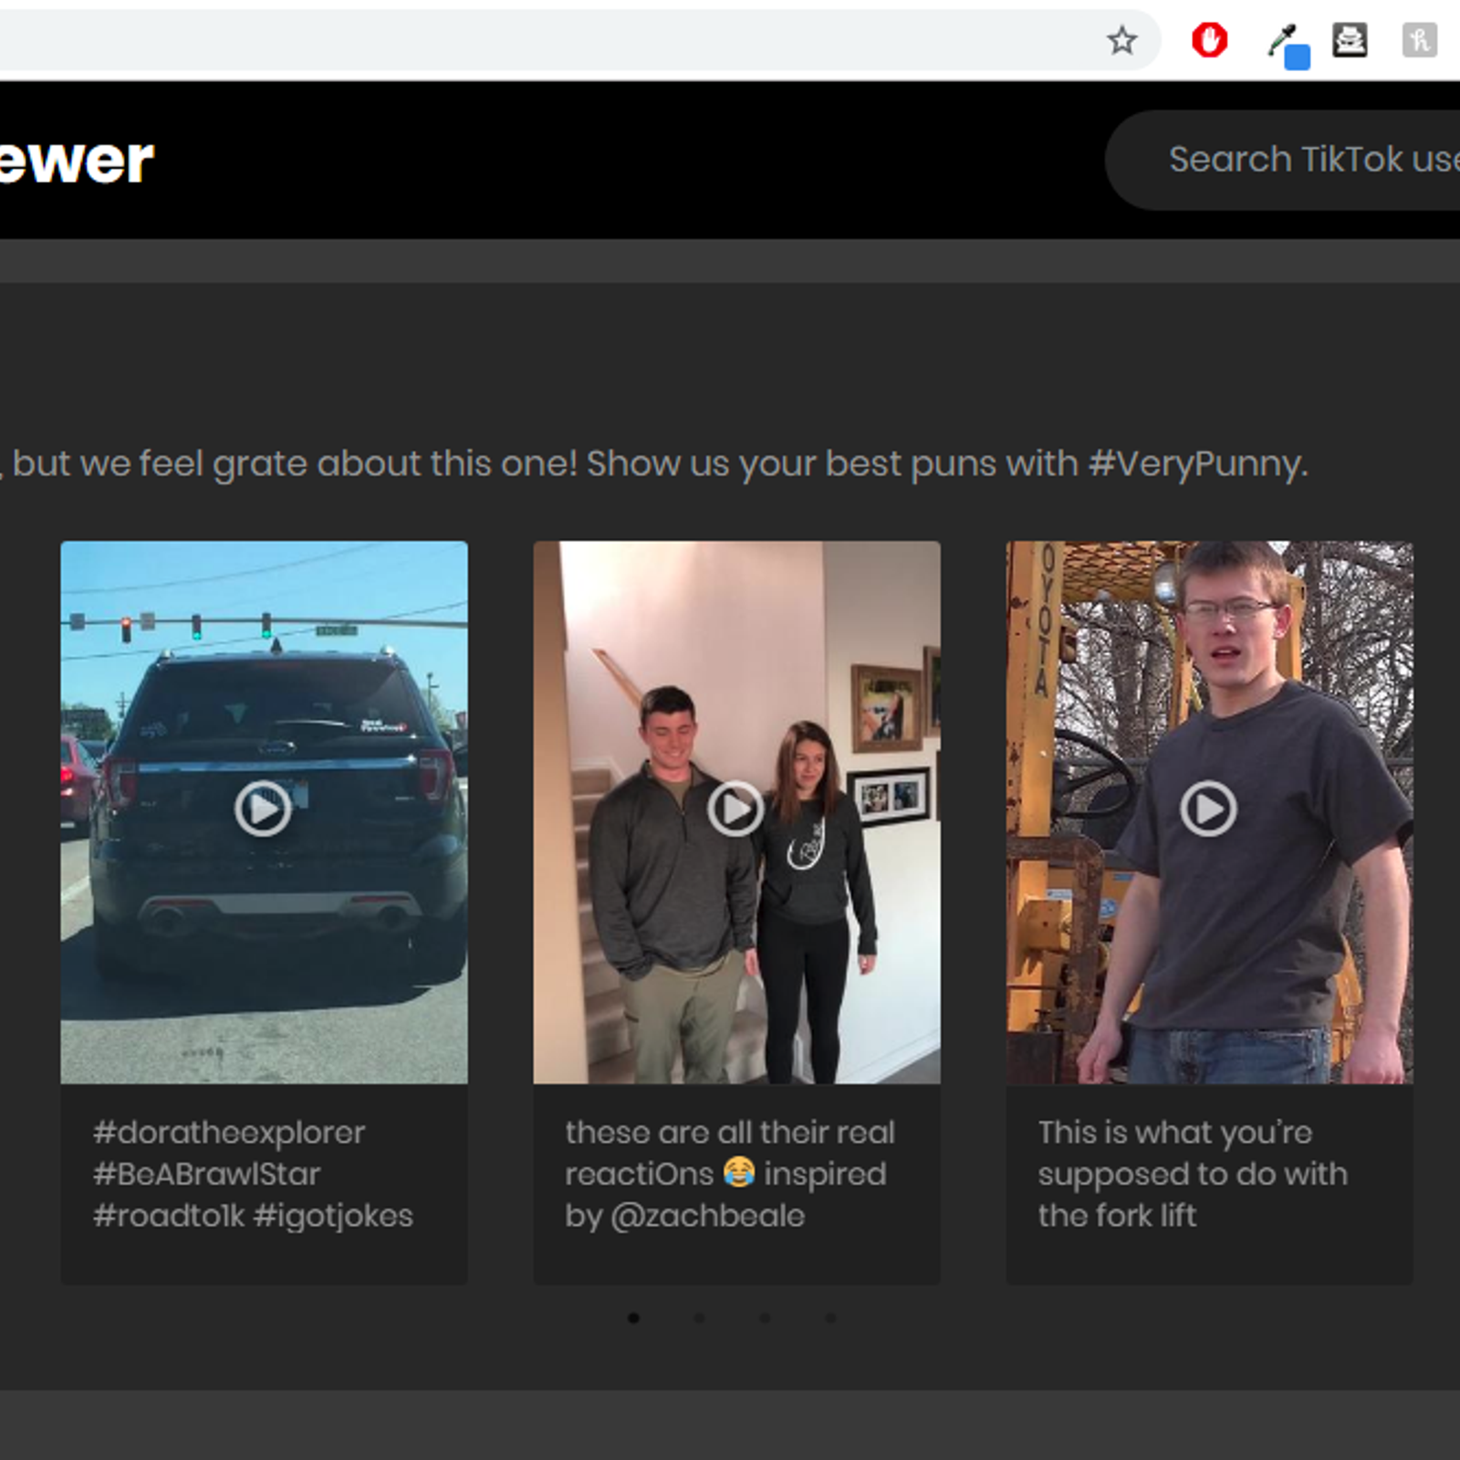Open the eyedropper color picker extension

coord(1288,45)
